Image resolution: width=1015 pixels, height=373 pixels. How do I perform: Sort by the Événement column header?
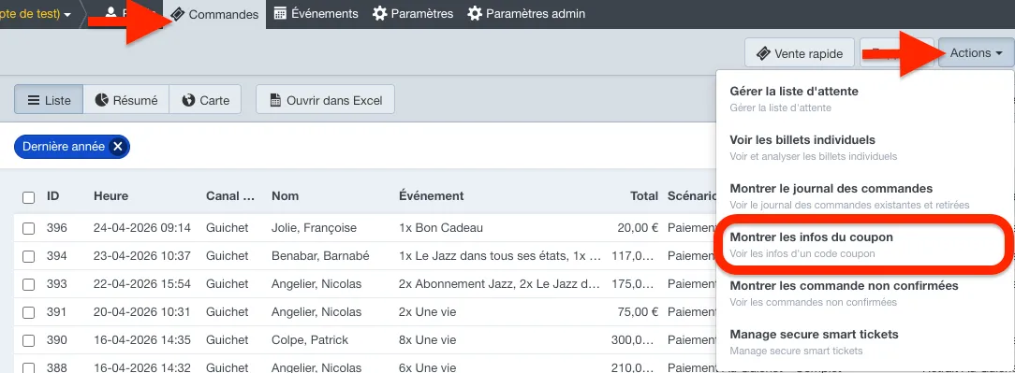431,196
